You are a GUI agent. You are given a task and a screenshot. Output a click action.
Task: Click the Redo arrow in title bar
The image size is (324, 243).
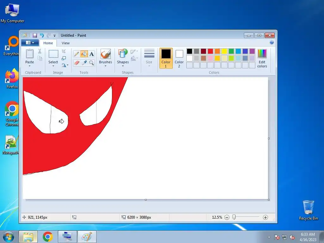pyautogui.click(x=48, y=35)
